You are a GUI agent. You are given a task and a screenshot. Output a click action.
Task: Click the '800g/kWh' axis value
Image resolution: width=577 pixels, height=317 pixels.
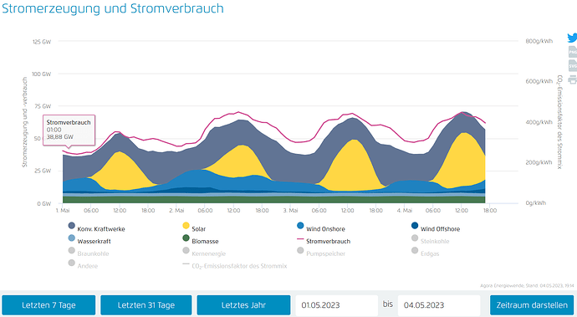pos(539,41)
